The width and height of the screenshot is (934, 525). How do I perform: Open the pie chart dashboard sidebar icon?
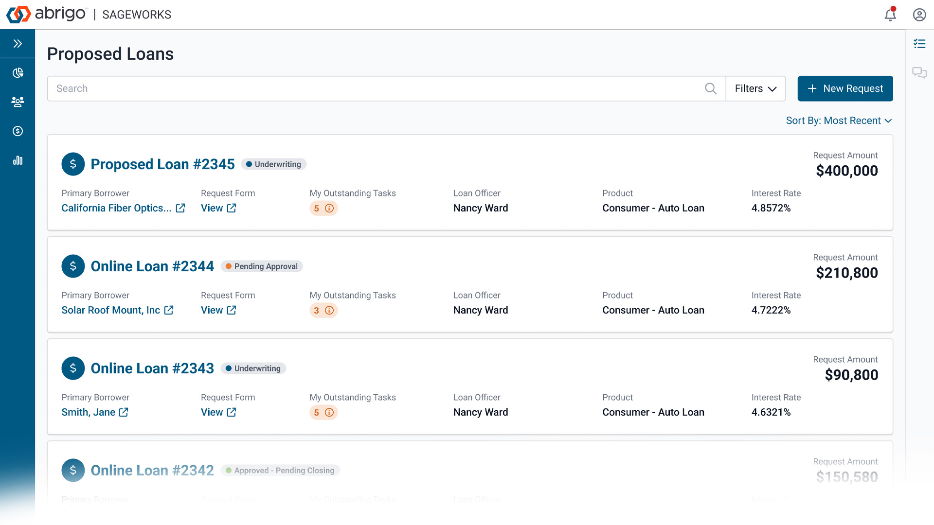point(18,73)
